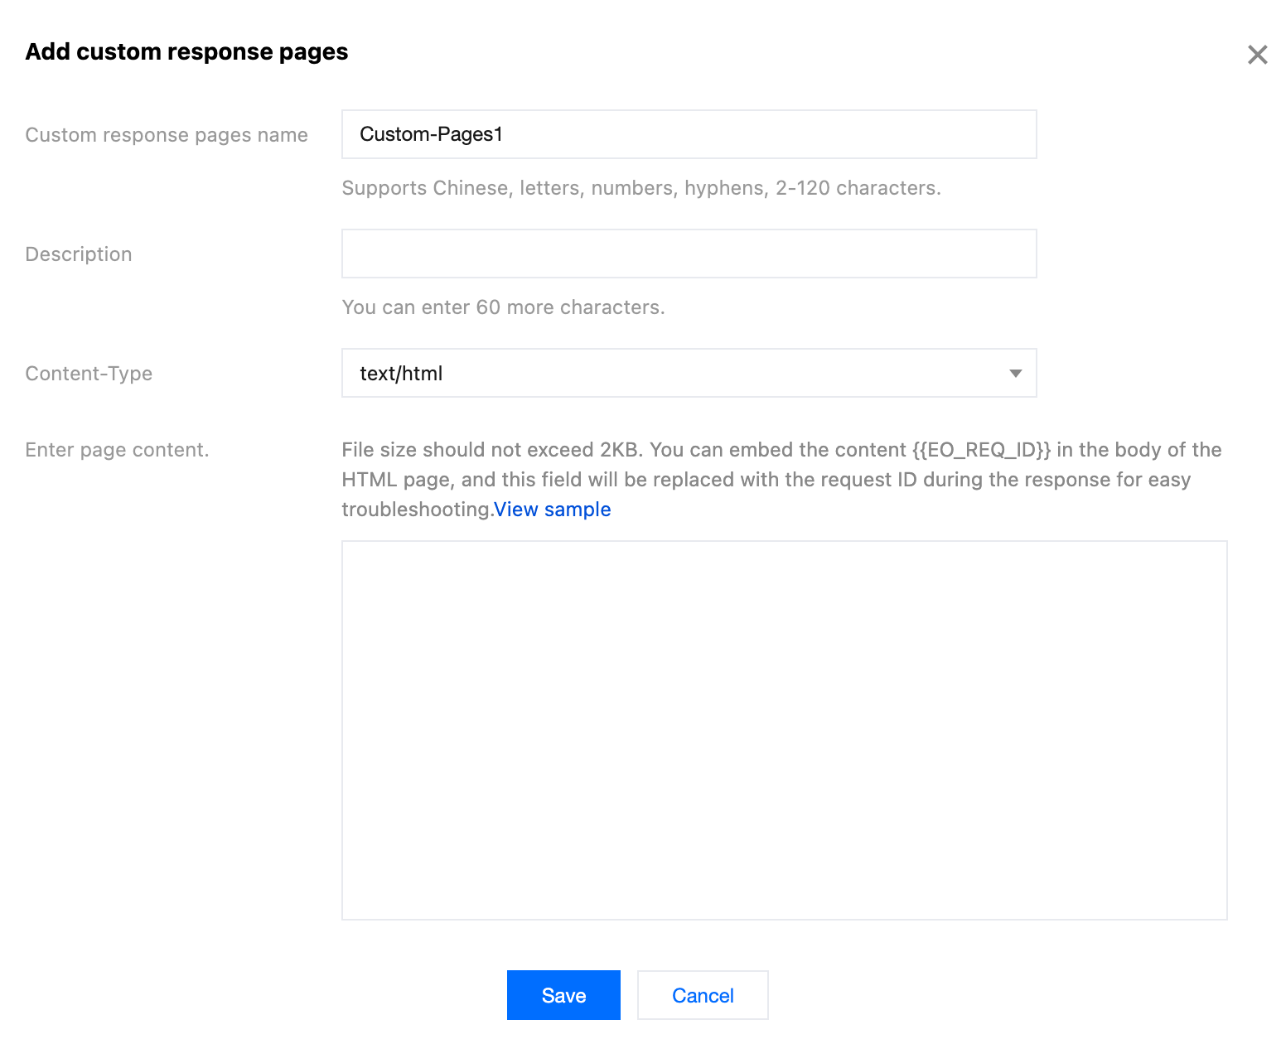Click the Enter page content label
The image size is (1281, 1039).
(117, 450)
